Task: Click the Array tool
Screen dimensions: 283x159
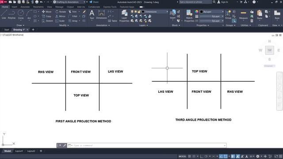Action: [x=73, y=21]
